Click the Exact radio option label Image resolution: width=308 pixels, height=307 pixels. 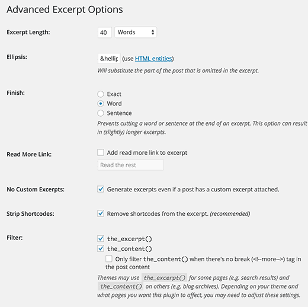click(114, 94)
